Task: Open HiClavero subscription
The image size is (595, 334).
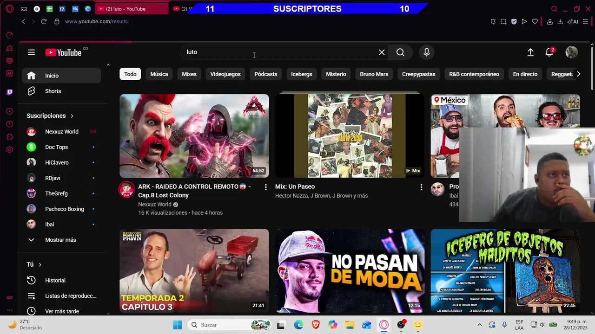Action: [61, 163]
